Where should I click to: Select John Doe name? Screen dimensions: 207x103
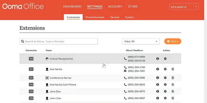point(55,98)
